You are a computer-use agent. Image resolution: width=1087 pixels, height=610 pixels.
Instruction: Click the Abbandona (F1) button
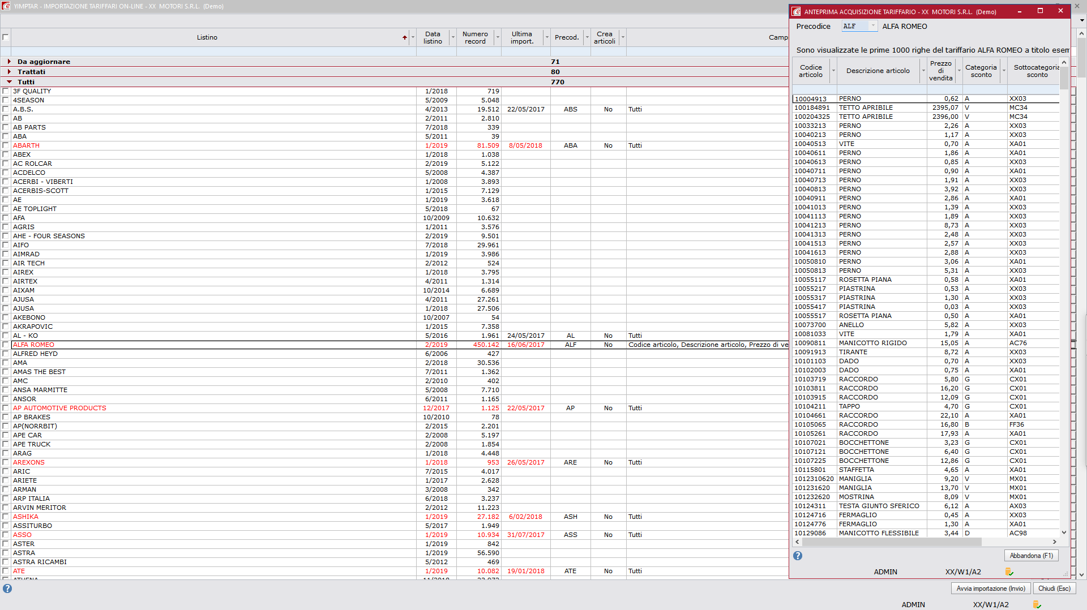coord(1031,556)
